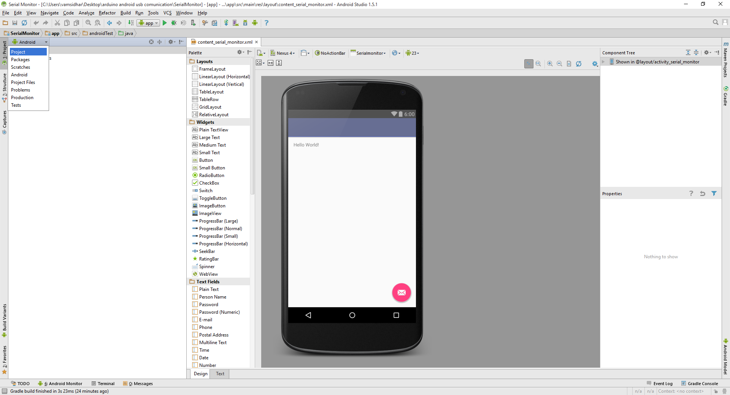Screen dimensions: 730x395
Task: Refresh the layout preview
Action: point(579,64)
